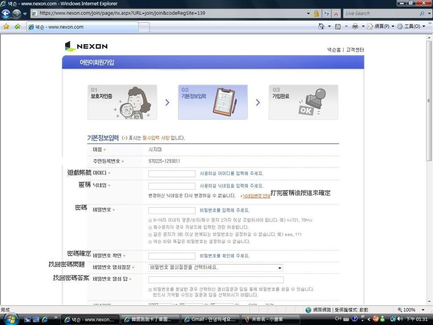Click the Print icon in toolbar
Image resolution: width=433 pixels, height=325 pixels.
[x=355, y=26]
